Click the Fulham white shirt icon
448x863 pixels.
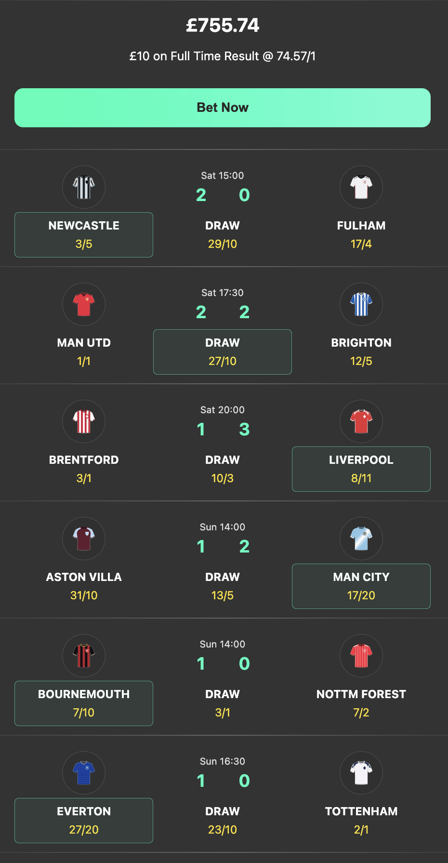coord(361,187)
